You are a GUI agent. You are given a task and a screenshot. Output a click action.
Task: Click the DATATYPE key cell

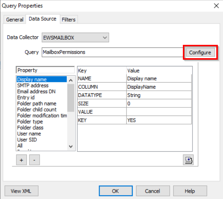pyautogui.click(x=102, y=95)
